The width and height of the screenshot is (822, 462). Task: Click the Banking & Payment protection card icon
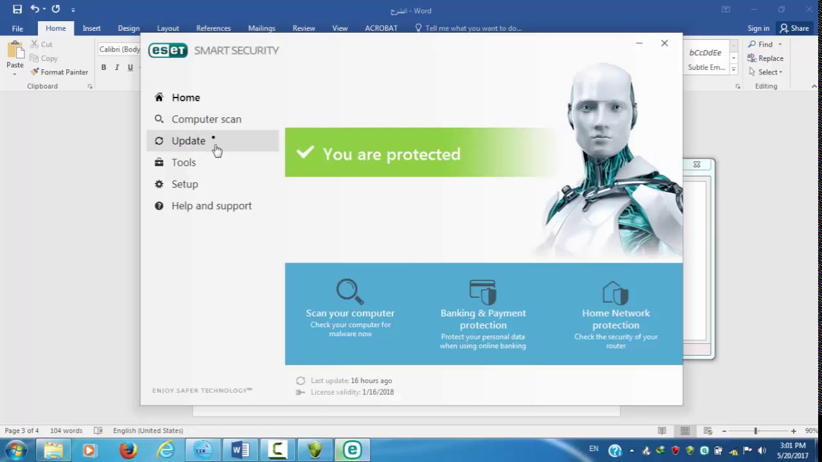(x=483, y=291)
